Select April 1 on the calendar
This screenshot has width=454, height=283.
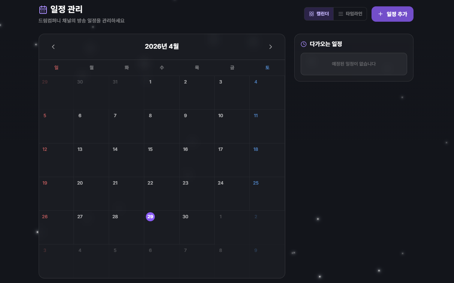[x=162, y=92]
